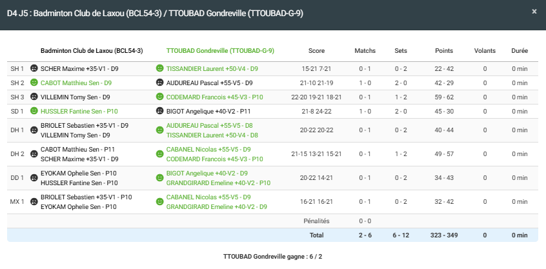Click the green smiley in the DD 1 row
Viewport: 546px width, 269px height.
[159, 178]
